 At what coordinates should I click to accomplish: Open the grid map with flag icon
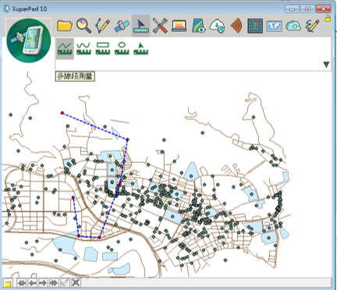pos(255,26)
